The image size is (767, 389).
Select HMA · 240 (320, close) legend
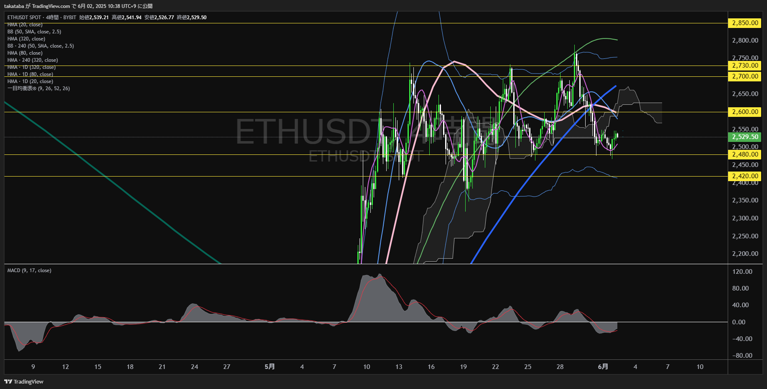[x=33, y=60]
